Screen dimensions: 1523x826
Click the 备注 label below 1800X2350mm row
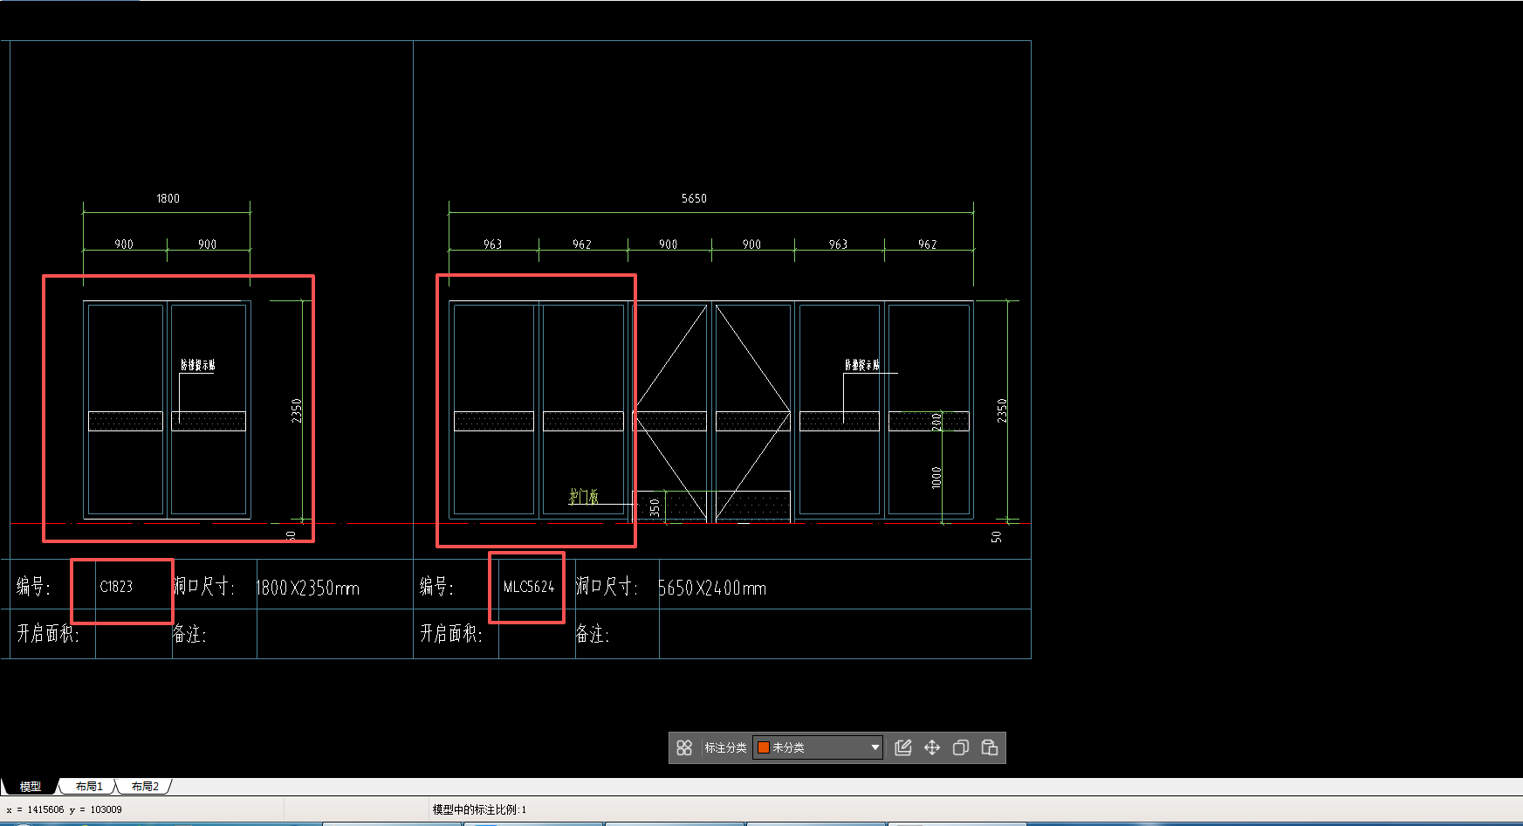tap(189, 633)
